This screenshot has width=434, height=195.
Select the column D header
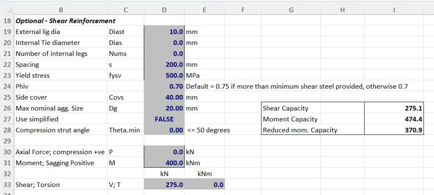pyautogui.click(x=164, y=10)
